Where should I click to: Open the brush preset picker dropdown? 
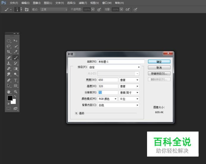tap(21, 10)
